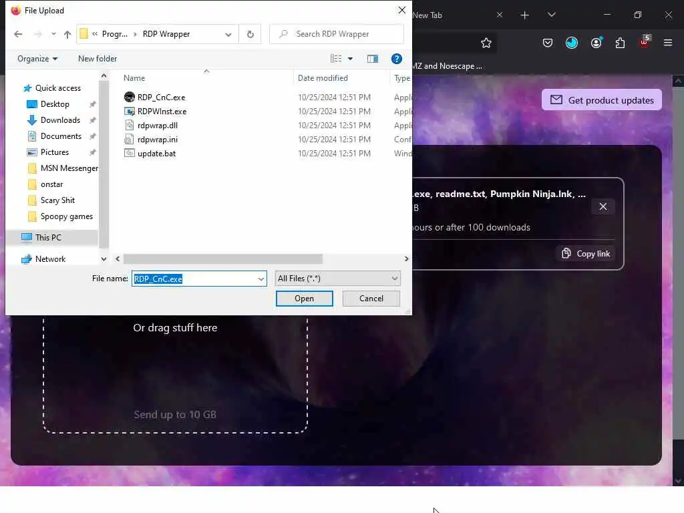Create a New folder
This screenshot has height=513, width=684.
point(98,59)
